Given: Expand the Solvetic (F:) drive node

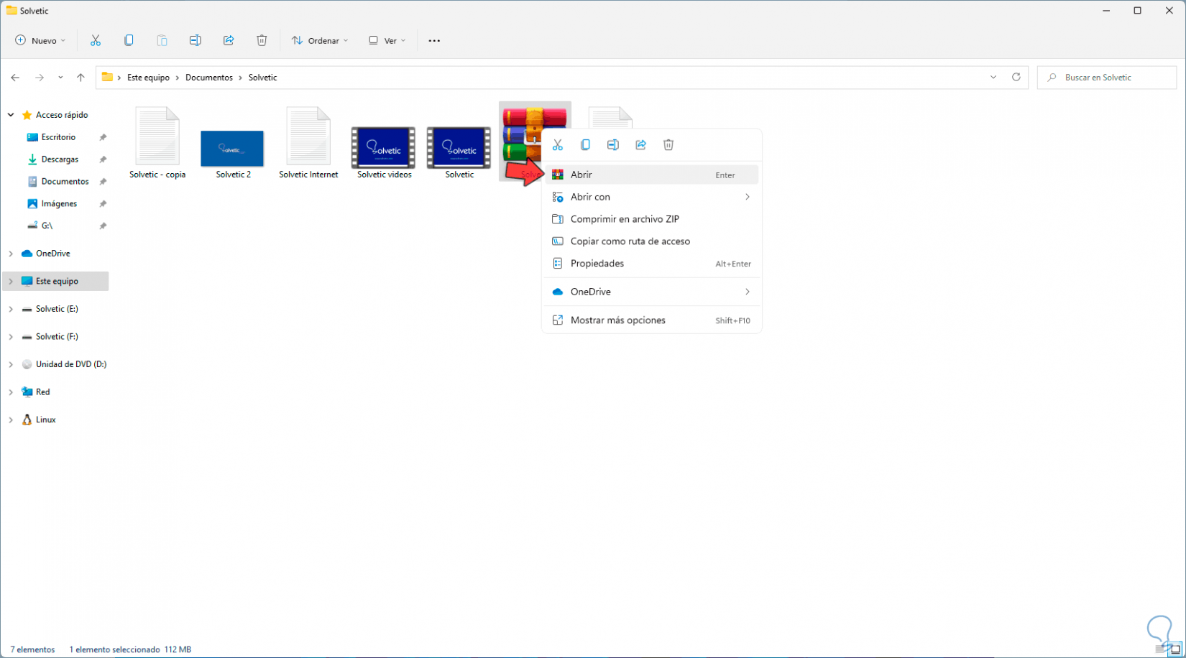Looking at the screenshot, I should tap(11, 337).
